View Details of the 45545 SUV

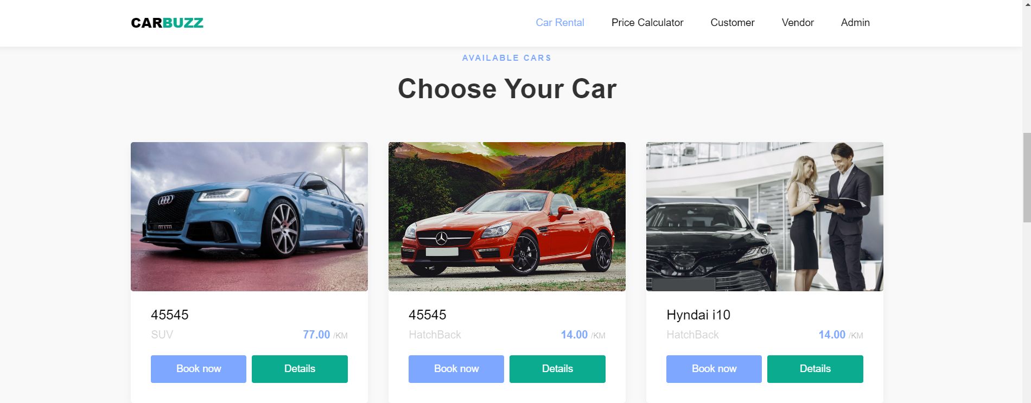pos(299,368)
